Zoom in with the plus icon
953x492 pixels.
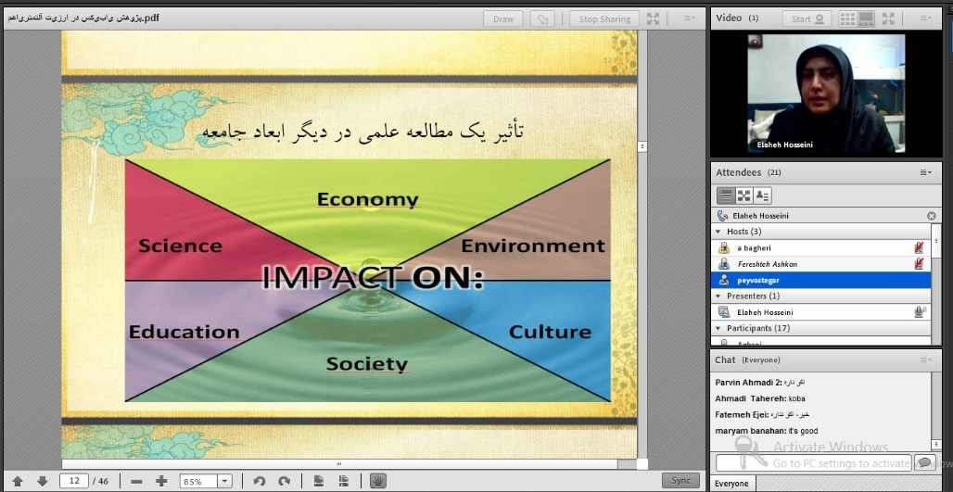[161, 481]
